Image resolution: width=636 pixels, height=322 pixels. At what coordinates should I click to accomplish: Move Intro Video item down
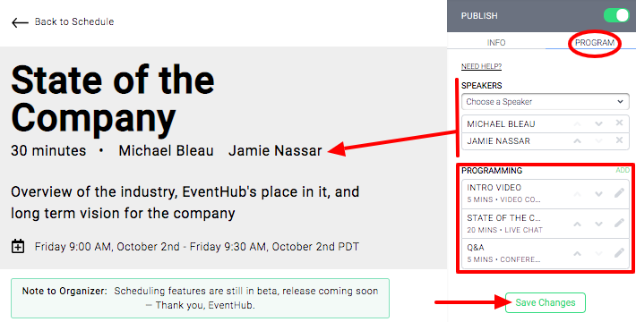(598, 194)
